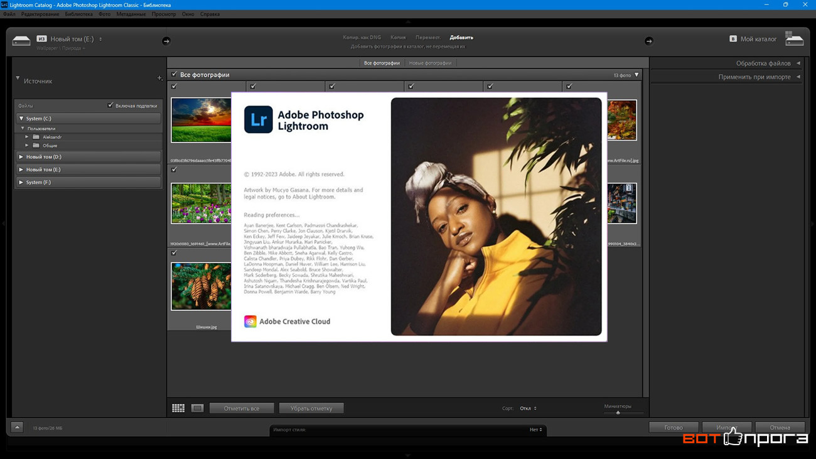The height and width of the screenshot is (459, 816).
Task: Expand the Общие folder arrow
Action: click(x=27, y=146)
